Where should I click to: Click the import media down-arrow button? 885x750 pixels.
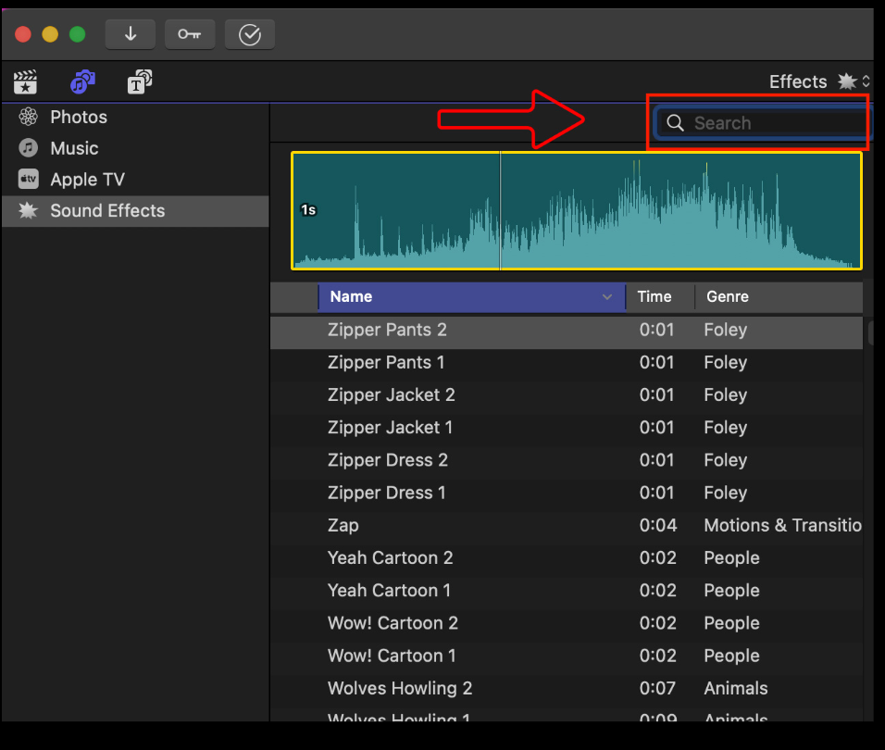point(131,34)
